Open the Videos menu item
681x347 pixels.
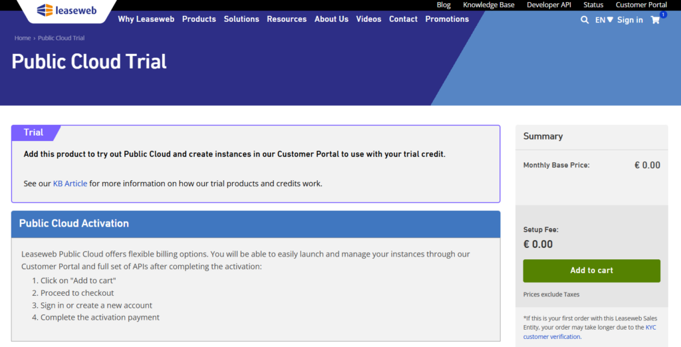[x=368, y=19]
